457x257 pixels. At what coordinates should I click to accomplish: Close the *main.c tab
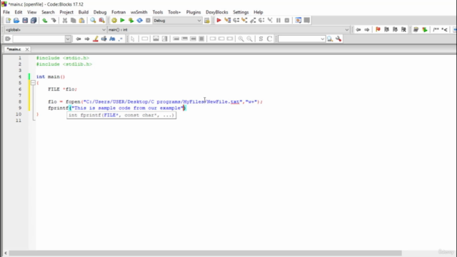(x=27, y=49)
